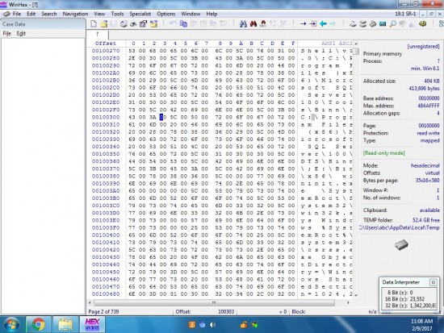Click the Copy Block icon in toolbar
The height and width of the screenshot is (333, 444).
click(x=183, y=24)
